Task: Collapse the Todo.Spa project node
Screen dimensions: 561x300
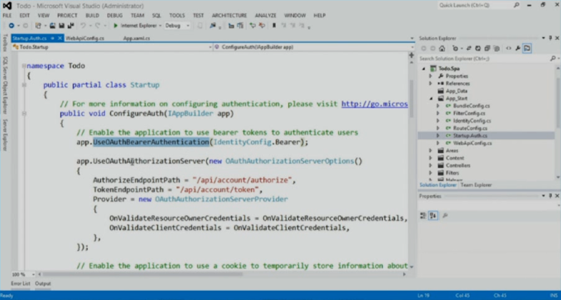Action: point(424,69)
